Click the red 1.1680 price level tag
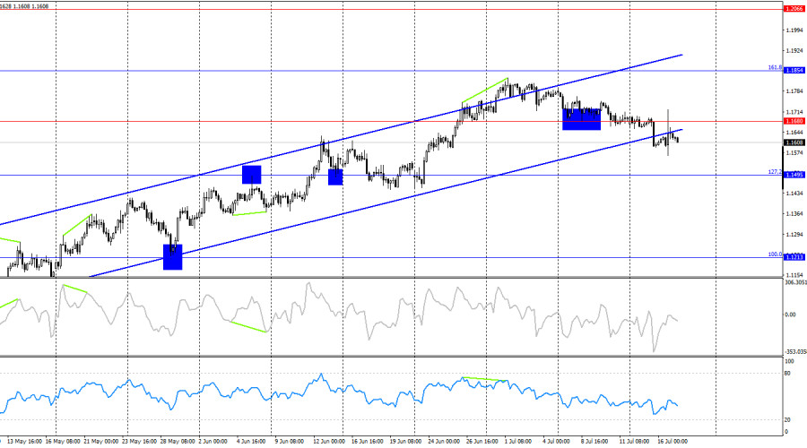Image resolution: width=807 pixels, height=448 pixels. [x=794, y=121]
